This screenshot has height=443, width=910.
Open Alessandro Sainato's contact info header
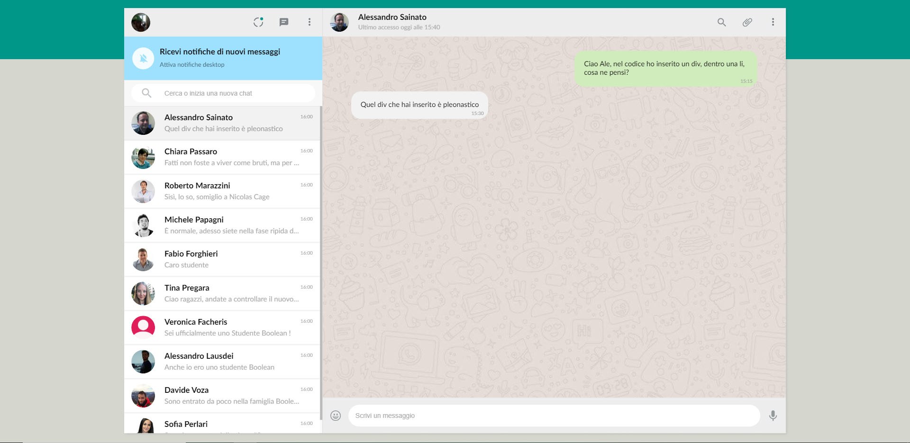392,22
